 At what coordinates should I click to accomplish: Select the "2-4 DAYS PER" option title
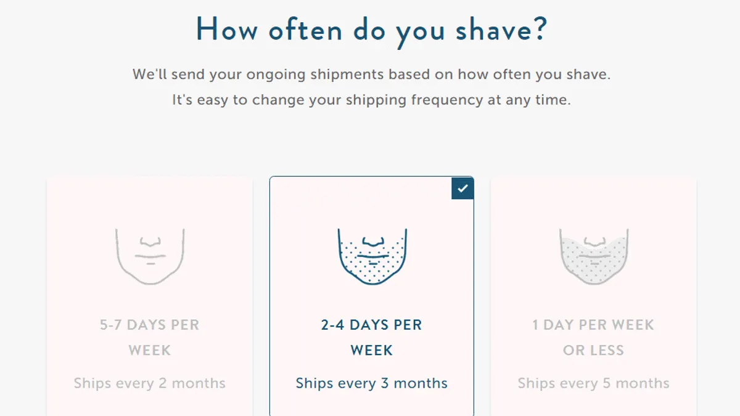click(x=372, y=325)
